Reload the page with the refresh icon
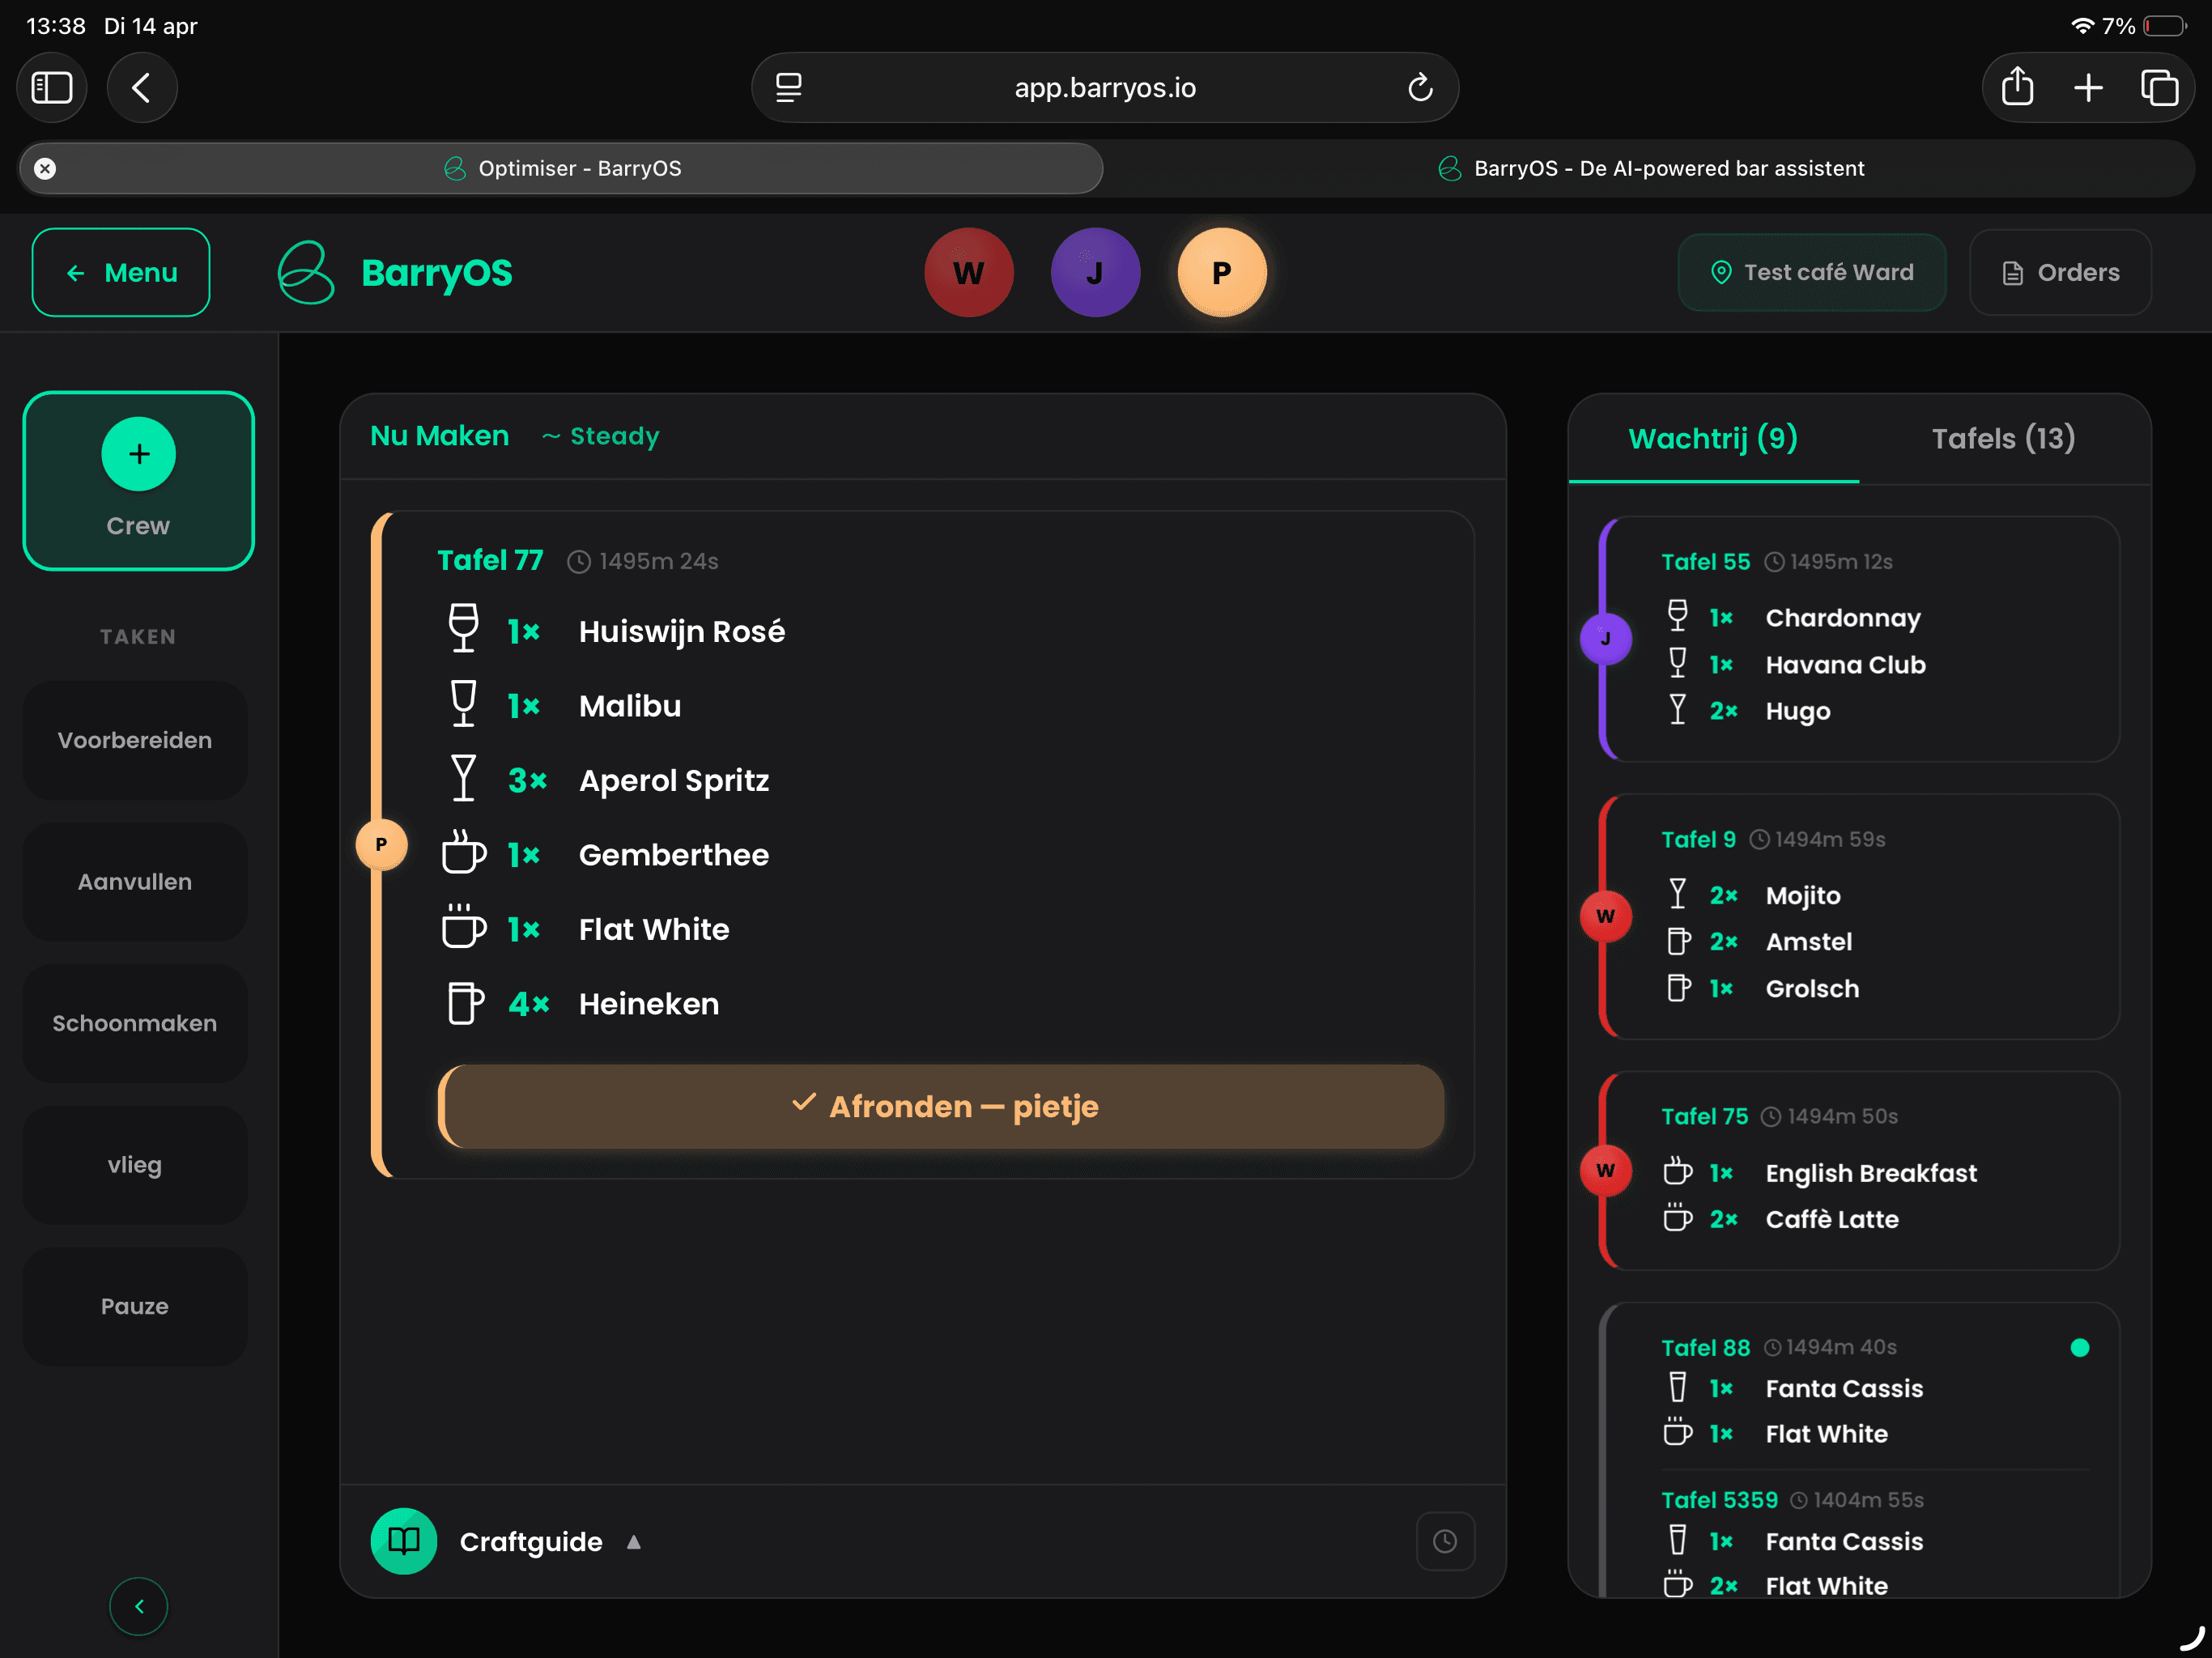This screenshot has width=2212, height=1658. point(1420,88)
